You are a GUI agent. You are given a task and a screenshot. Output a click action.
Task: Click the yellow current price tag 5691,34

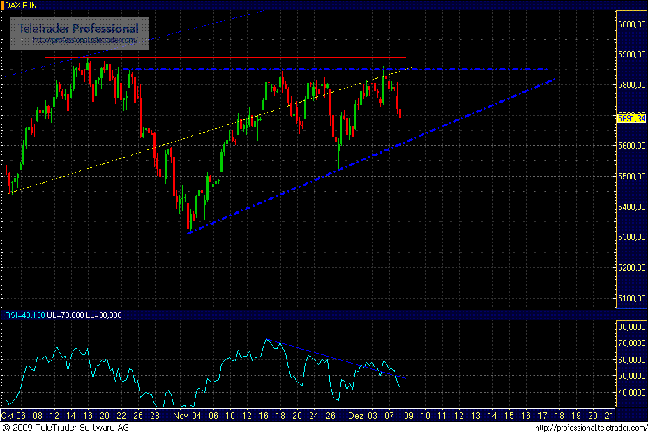click(631, 119)
